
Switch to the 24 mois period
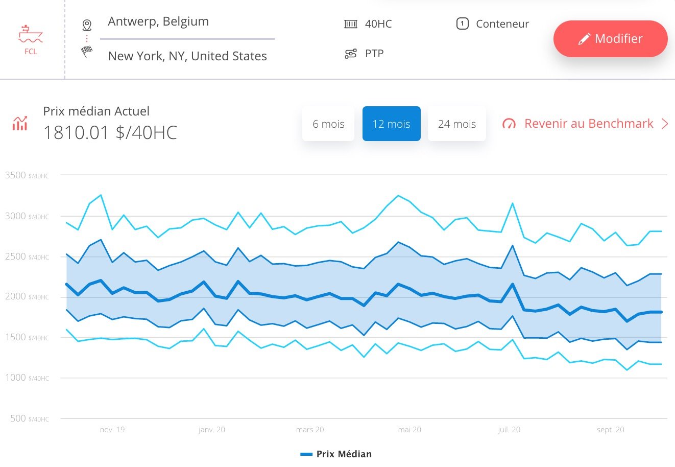click(457, 124)
